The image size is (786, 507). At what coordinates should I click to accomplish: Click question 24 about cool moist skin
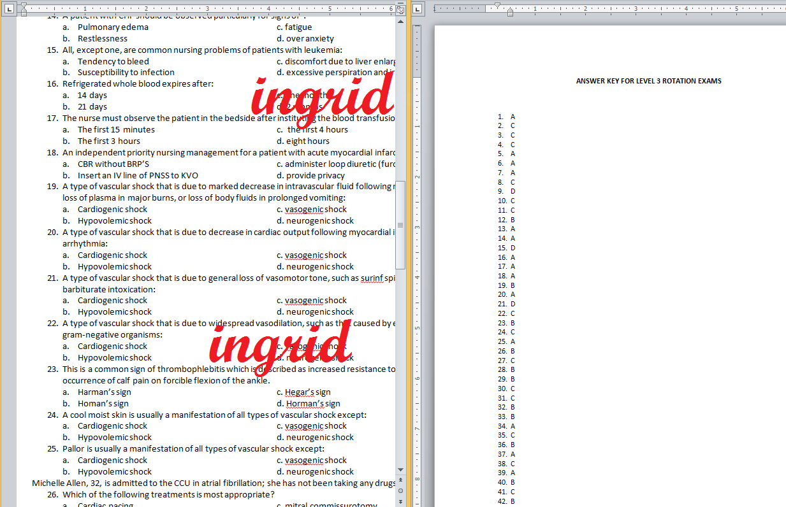pos(214,415)
